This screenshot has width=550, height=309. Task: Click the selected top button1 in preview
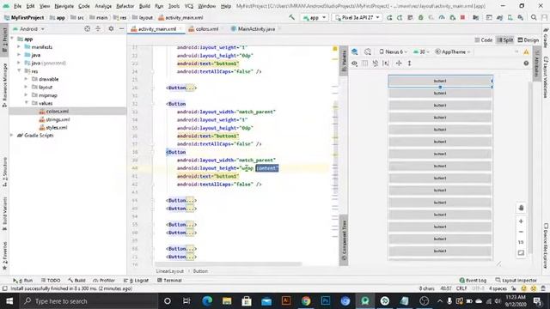click(x=440, y=81)
